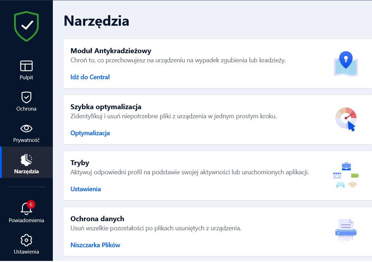Click the file shredder illustration

coord(346,231)
